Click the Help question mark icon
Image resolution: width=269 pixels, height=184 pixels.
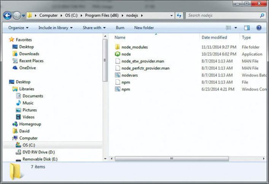(x=259, y=28)
